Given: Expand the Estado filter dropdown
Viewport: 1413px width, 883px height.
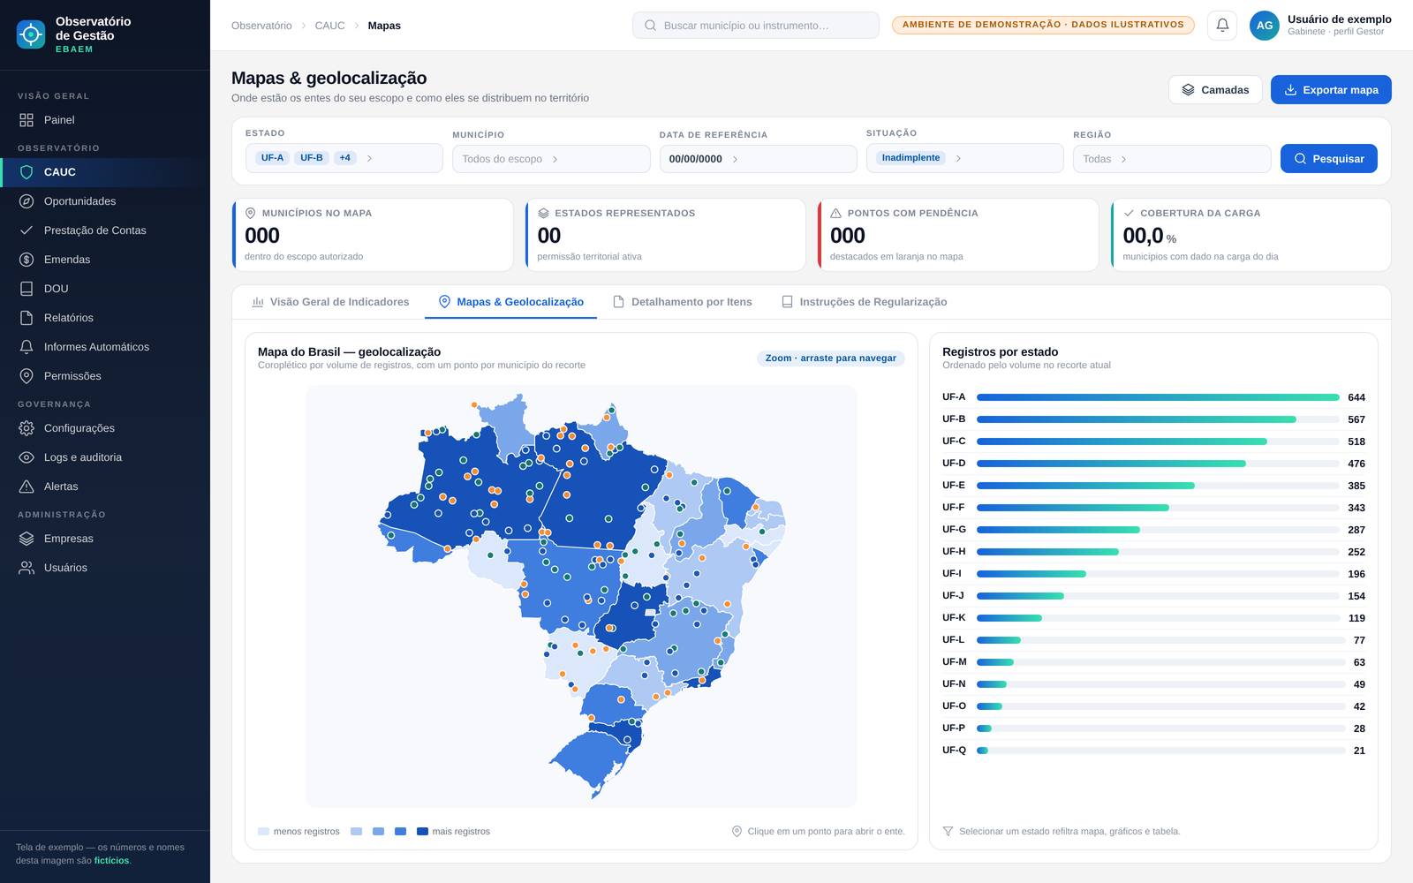Looking at the screenshot, I should click(x=344, y=158).
